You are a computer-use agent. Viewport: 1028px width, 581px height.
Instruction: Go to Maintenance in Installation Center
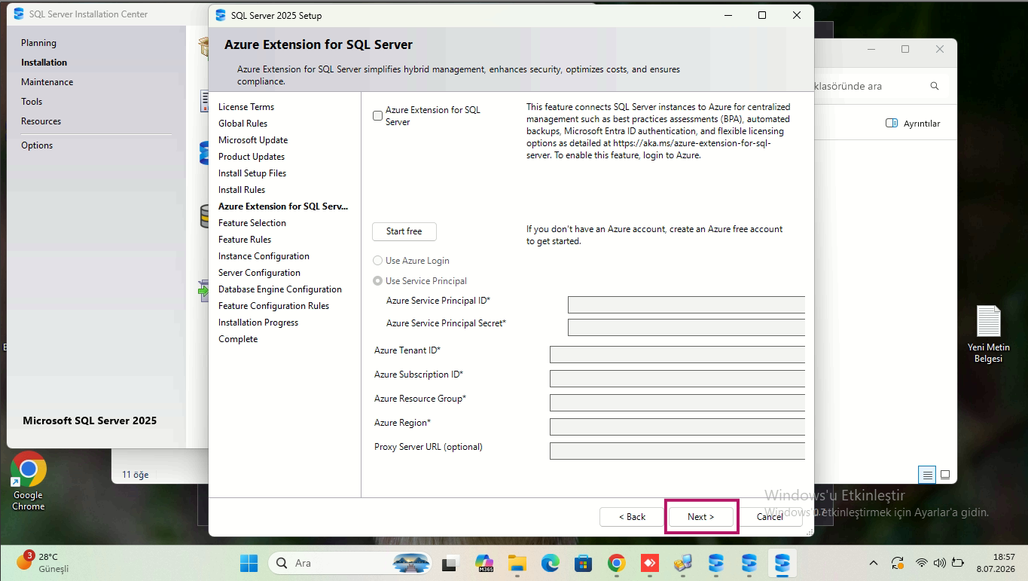click(x=47, y=82)
